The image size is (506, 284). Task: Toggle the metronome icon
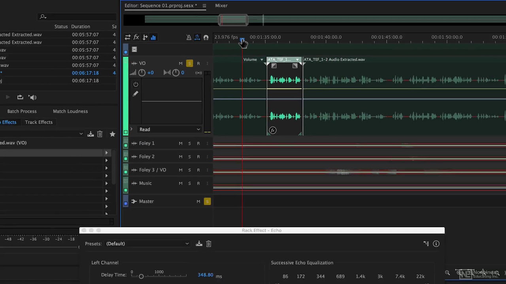[x=189, y=37]
